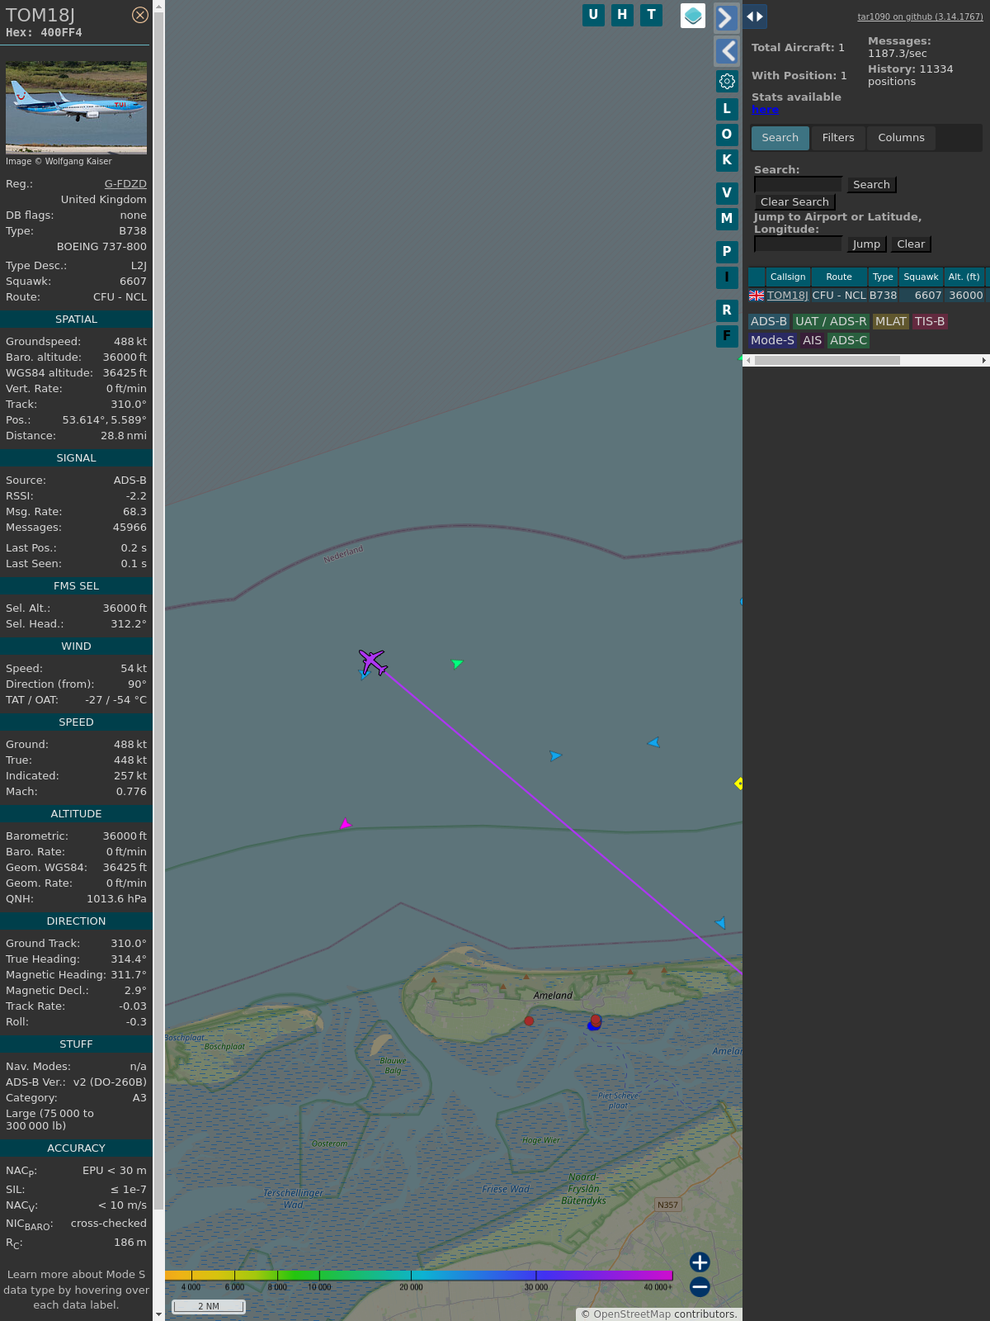Toggle the H map button
Viewport: 990px width, 1321px height.
tap(622, 15)
